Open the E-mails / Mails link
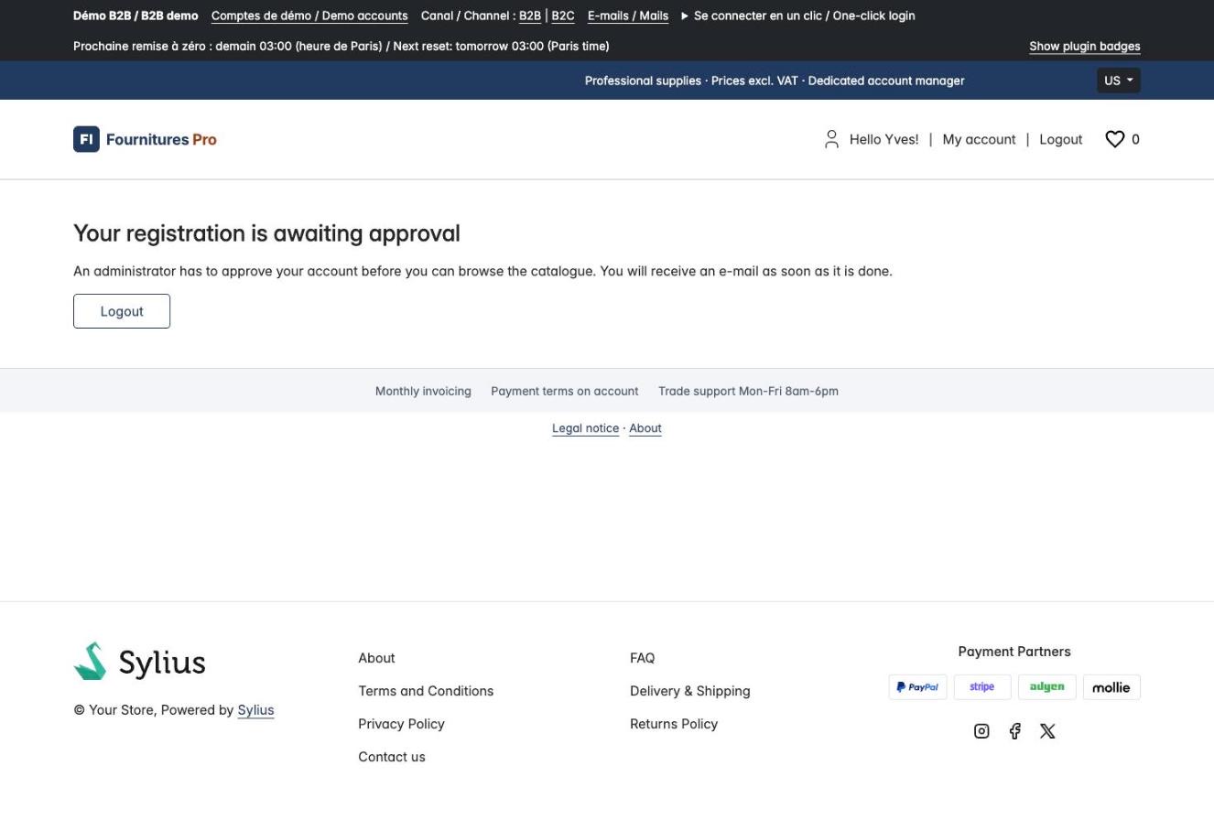Screen dimensions: 1214x820 tap(628, 16)
